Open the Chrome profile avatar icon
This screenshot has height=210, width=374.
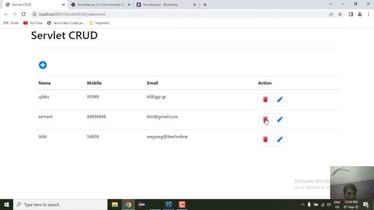pos(359,14)
